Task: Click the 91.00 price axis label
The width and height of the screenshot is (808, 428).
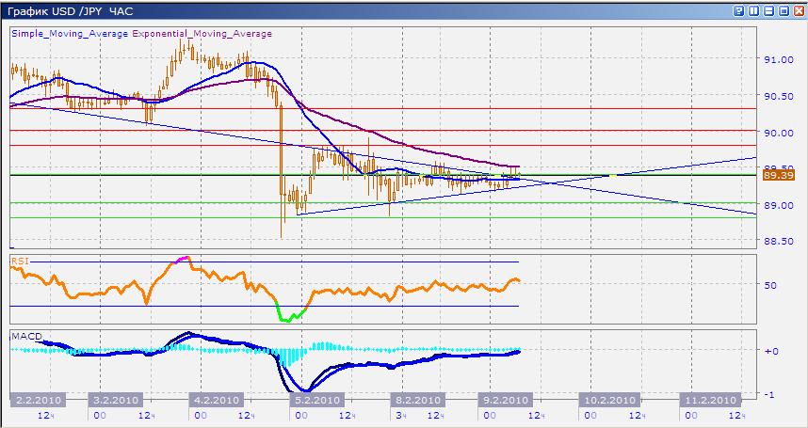Action: (778, 59)
